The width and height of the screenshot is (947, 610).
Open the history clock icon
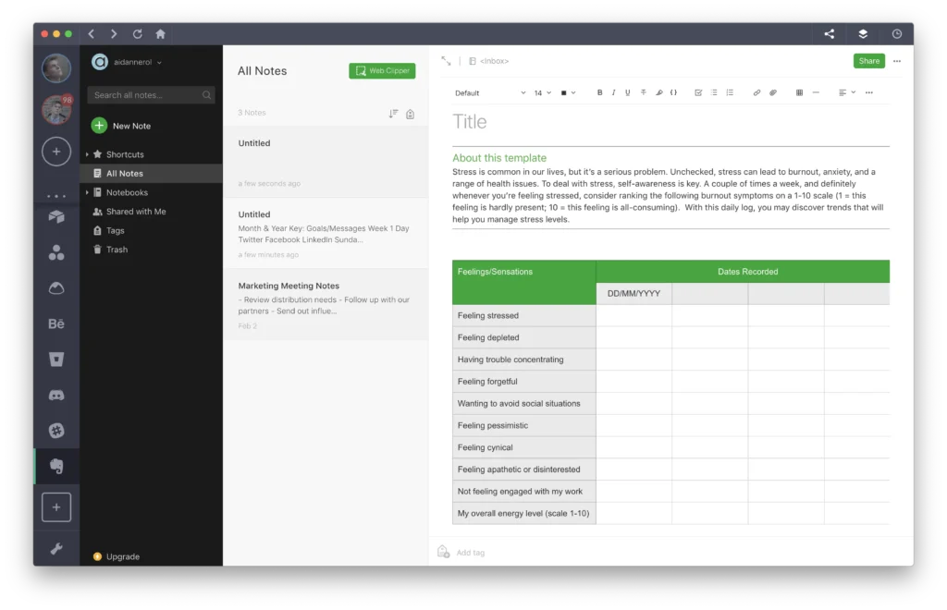point(897,34)
